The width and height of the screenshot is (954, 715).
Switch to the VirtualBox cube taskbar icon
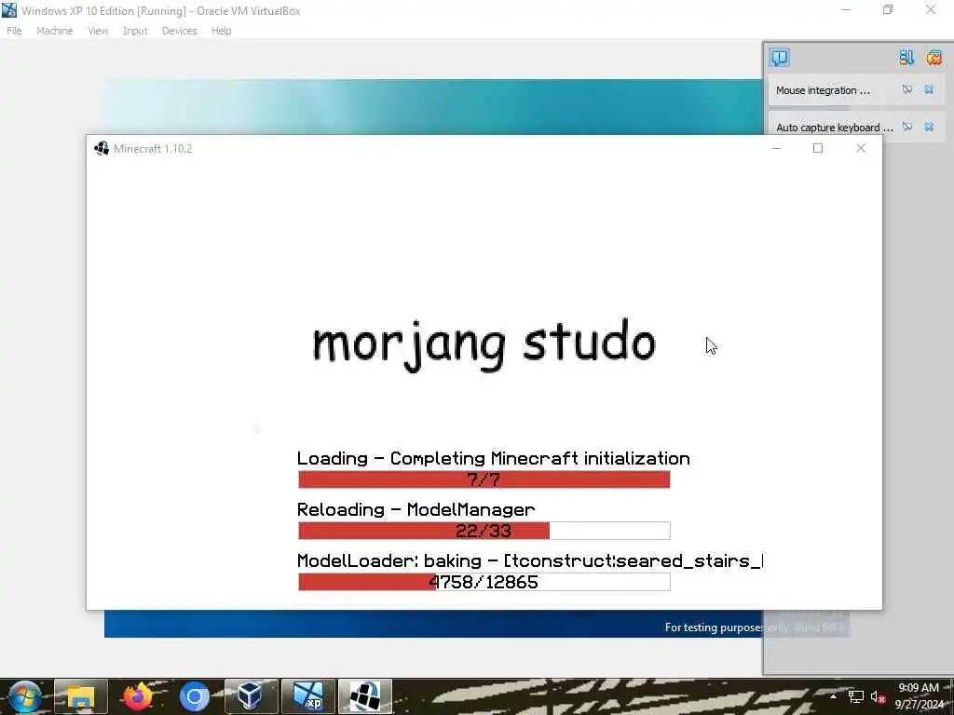coord(251,696)
